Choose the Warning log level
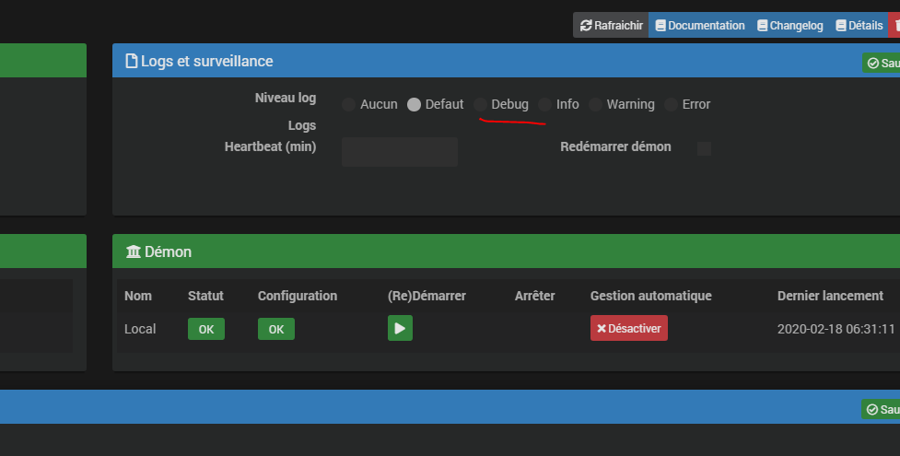 (595, 104)
